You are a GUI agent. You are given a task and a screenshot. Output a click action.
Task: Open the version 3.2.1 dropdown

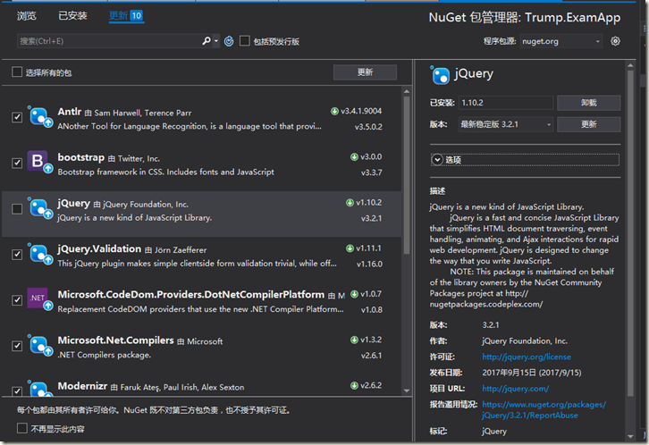click(505, 124)
